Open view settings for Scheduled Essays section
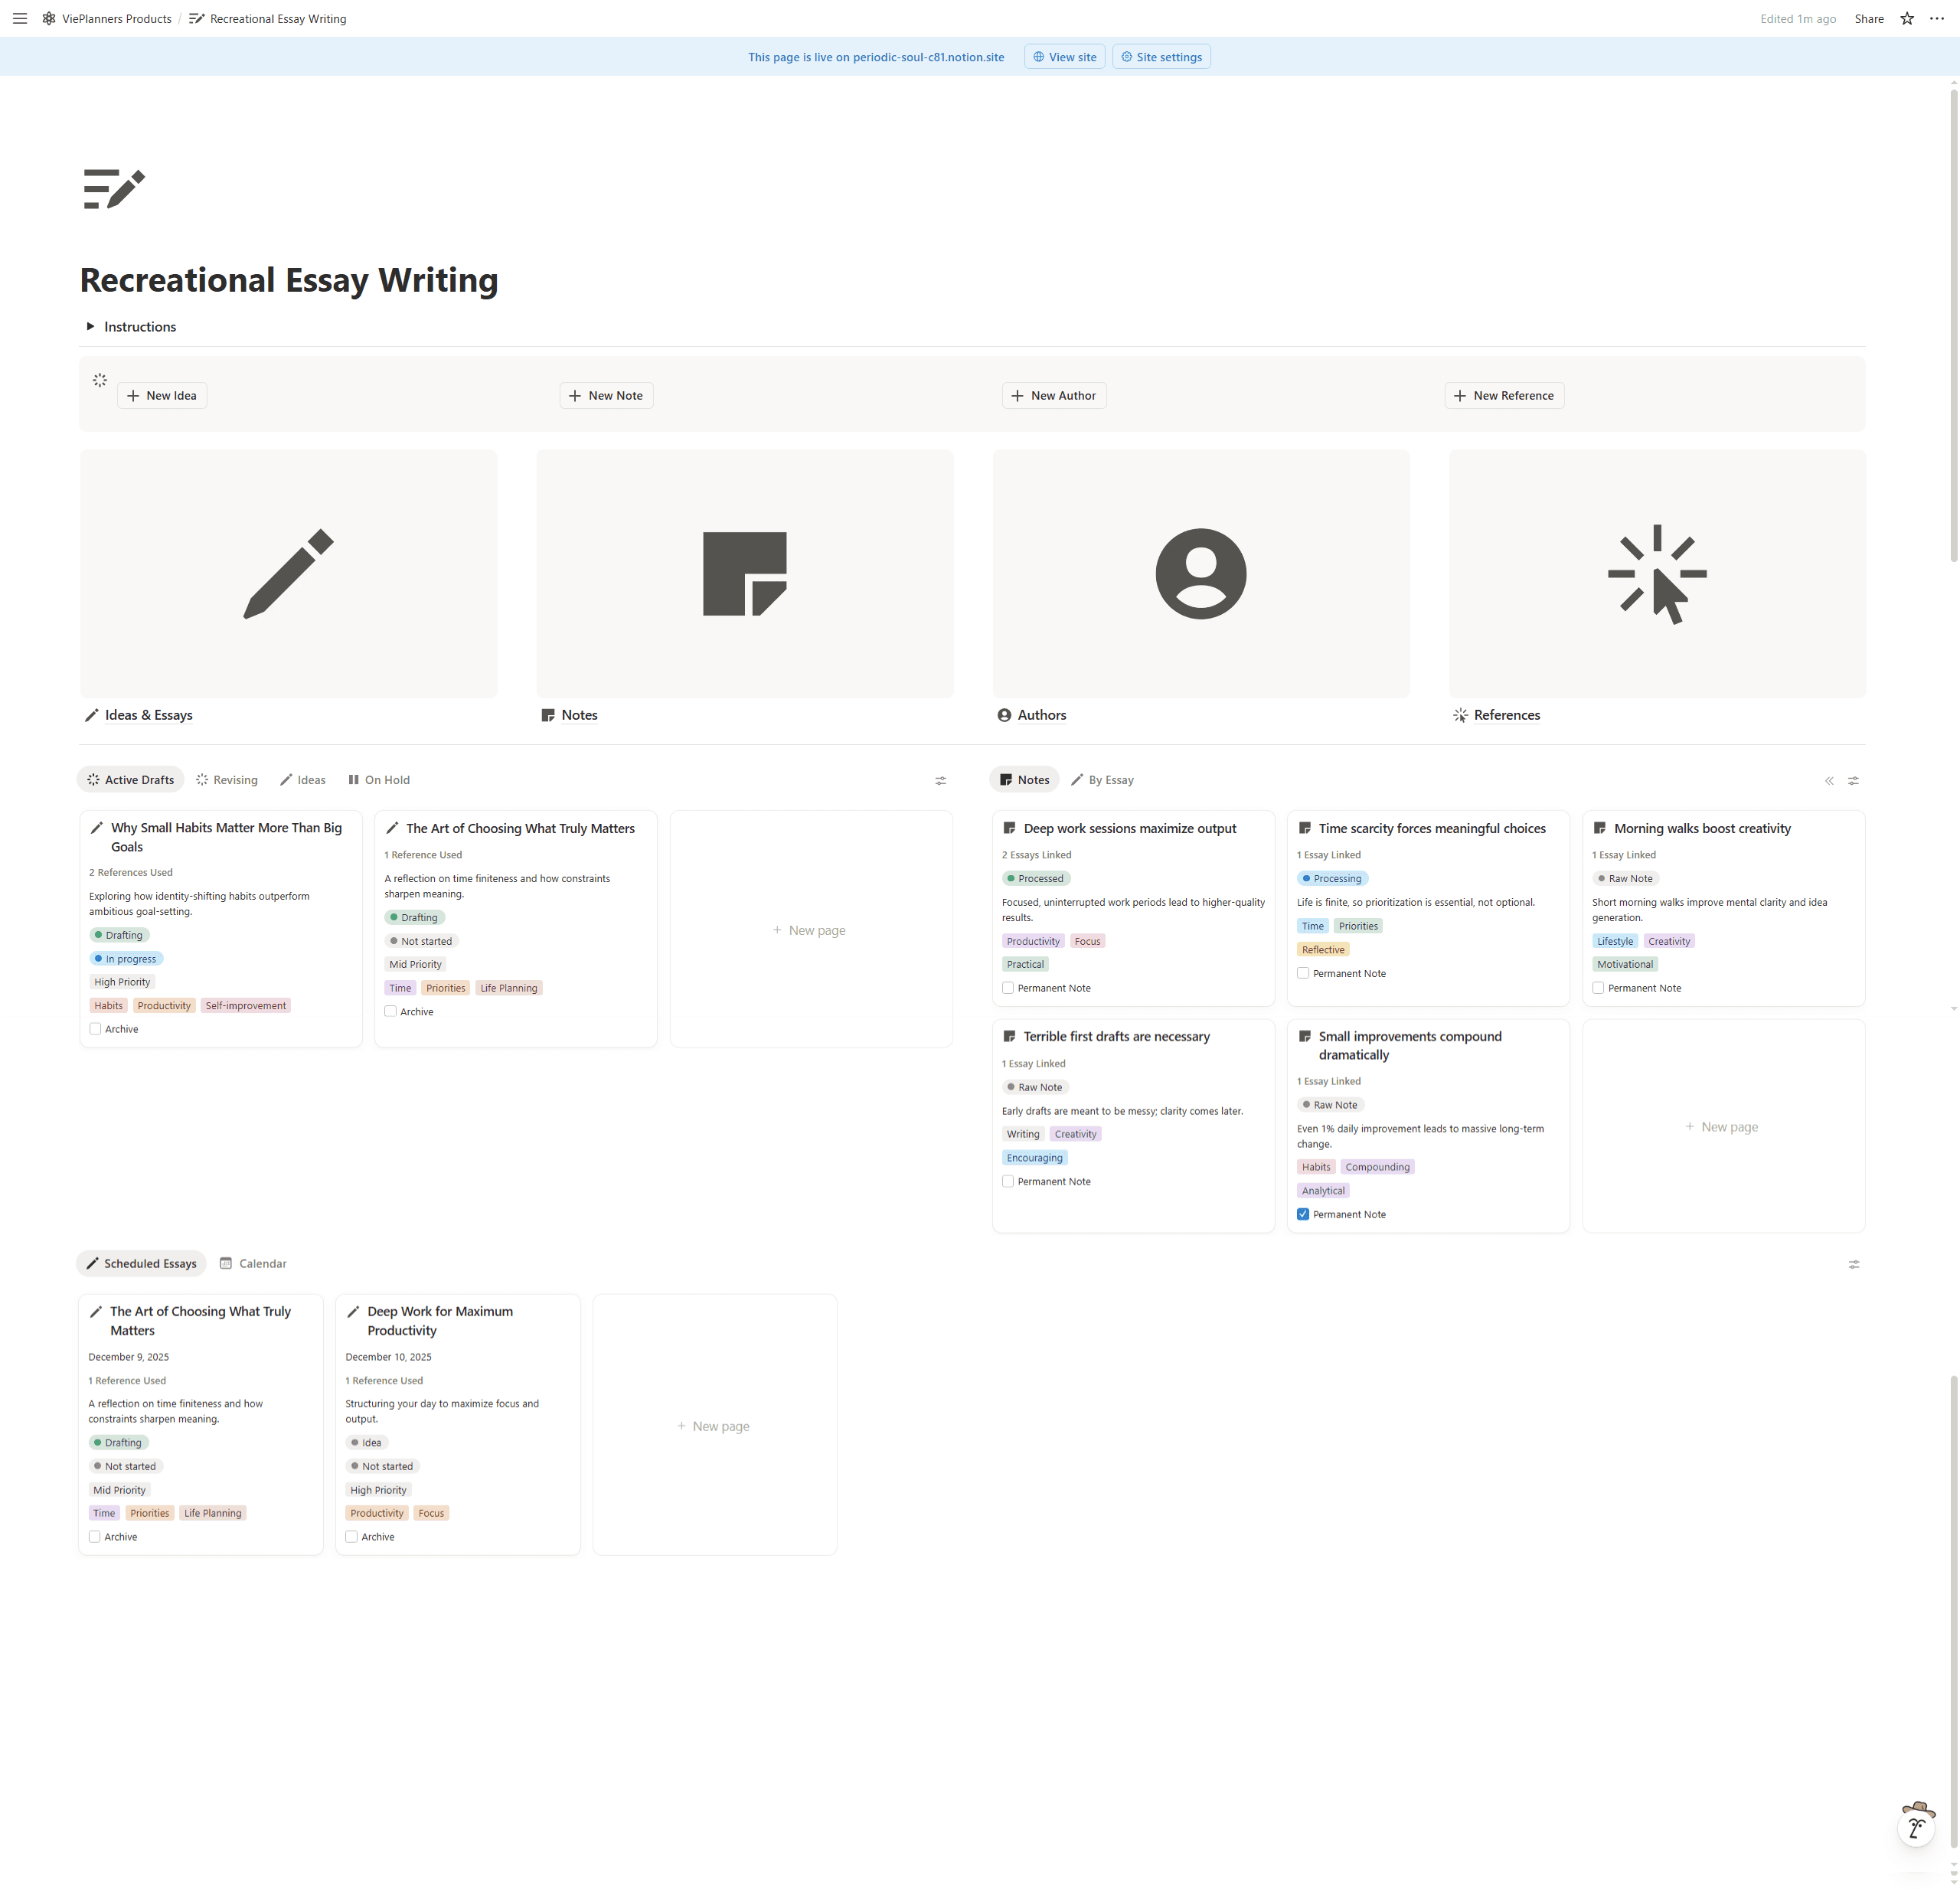The image size is (1960, 1892). (1853, 1264)
